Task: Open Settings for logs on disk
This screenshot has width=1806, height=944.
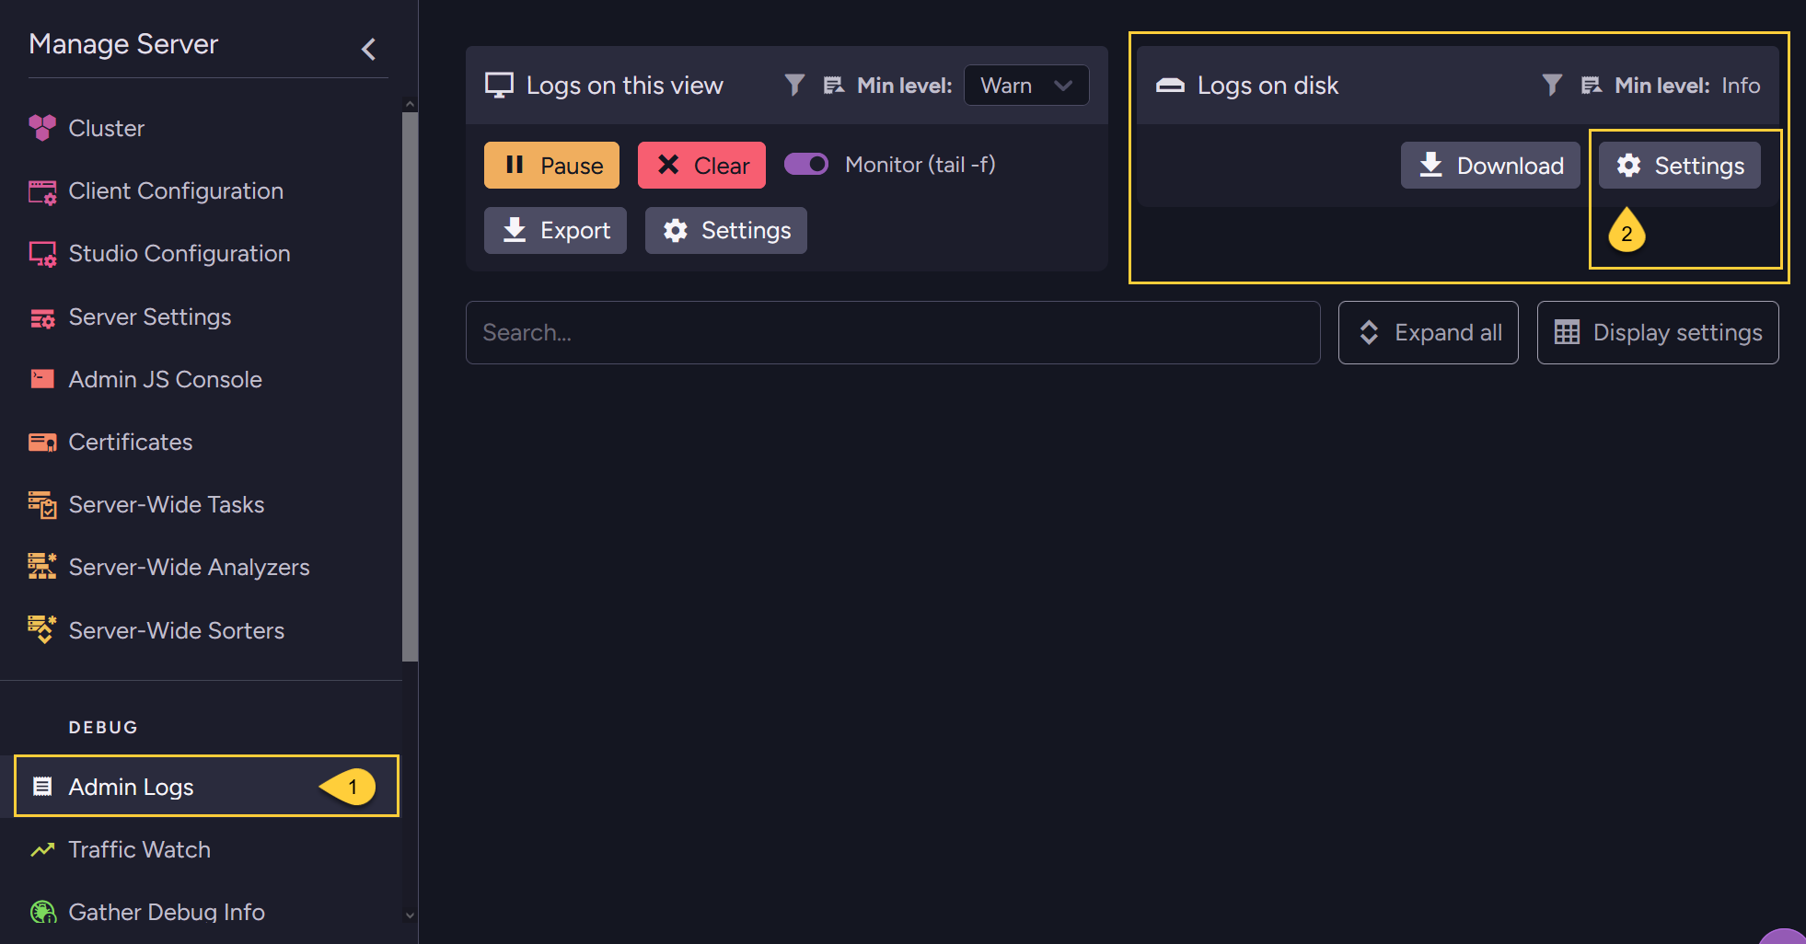Action: coord(1680,166)
